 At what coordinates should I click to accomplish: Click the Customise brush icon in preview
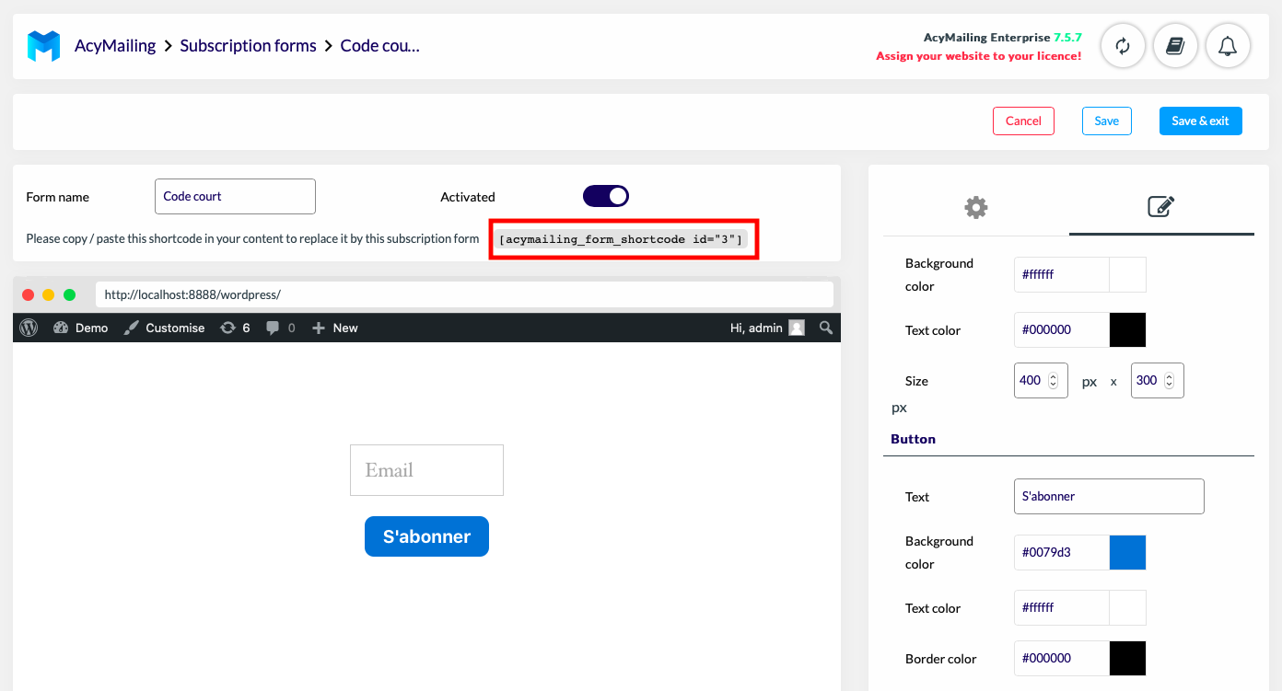pos(132,328)
